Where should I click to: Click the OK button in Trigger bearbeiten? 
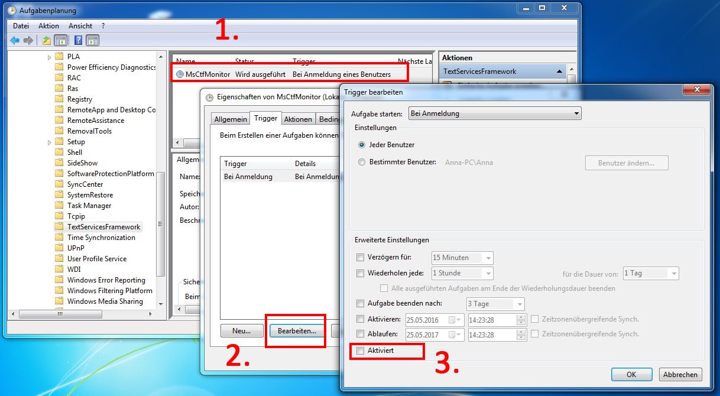[x=631, y=374]
